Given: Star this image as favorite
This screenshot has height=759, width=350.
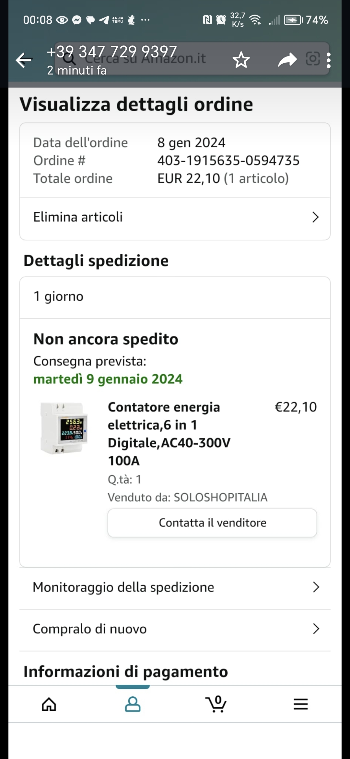Looking at the screenshot, I should click(241, 60).
